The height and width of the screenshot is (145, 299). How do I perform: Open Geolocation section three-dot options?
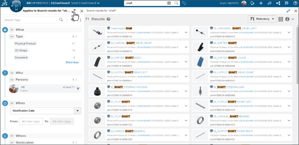click(x=76, y=143)
